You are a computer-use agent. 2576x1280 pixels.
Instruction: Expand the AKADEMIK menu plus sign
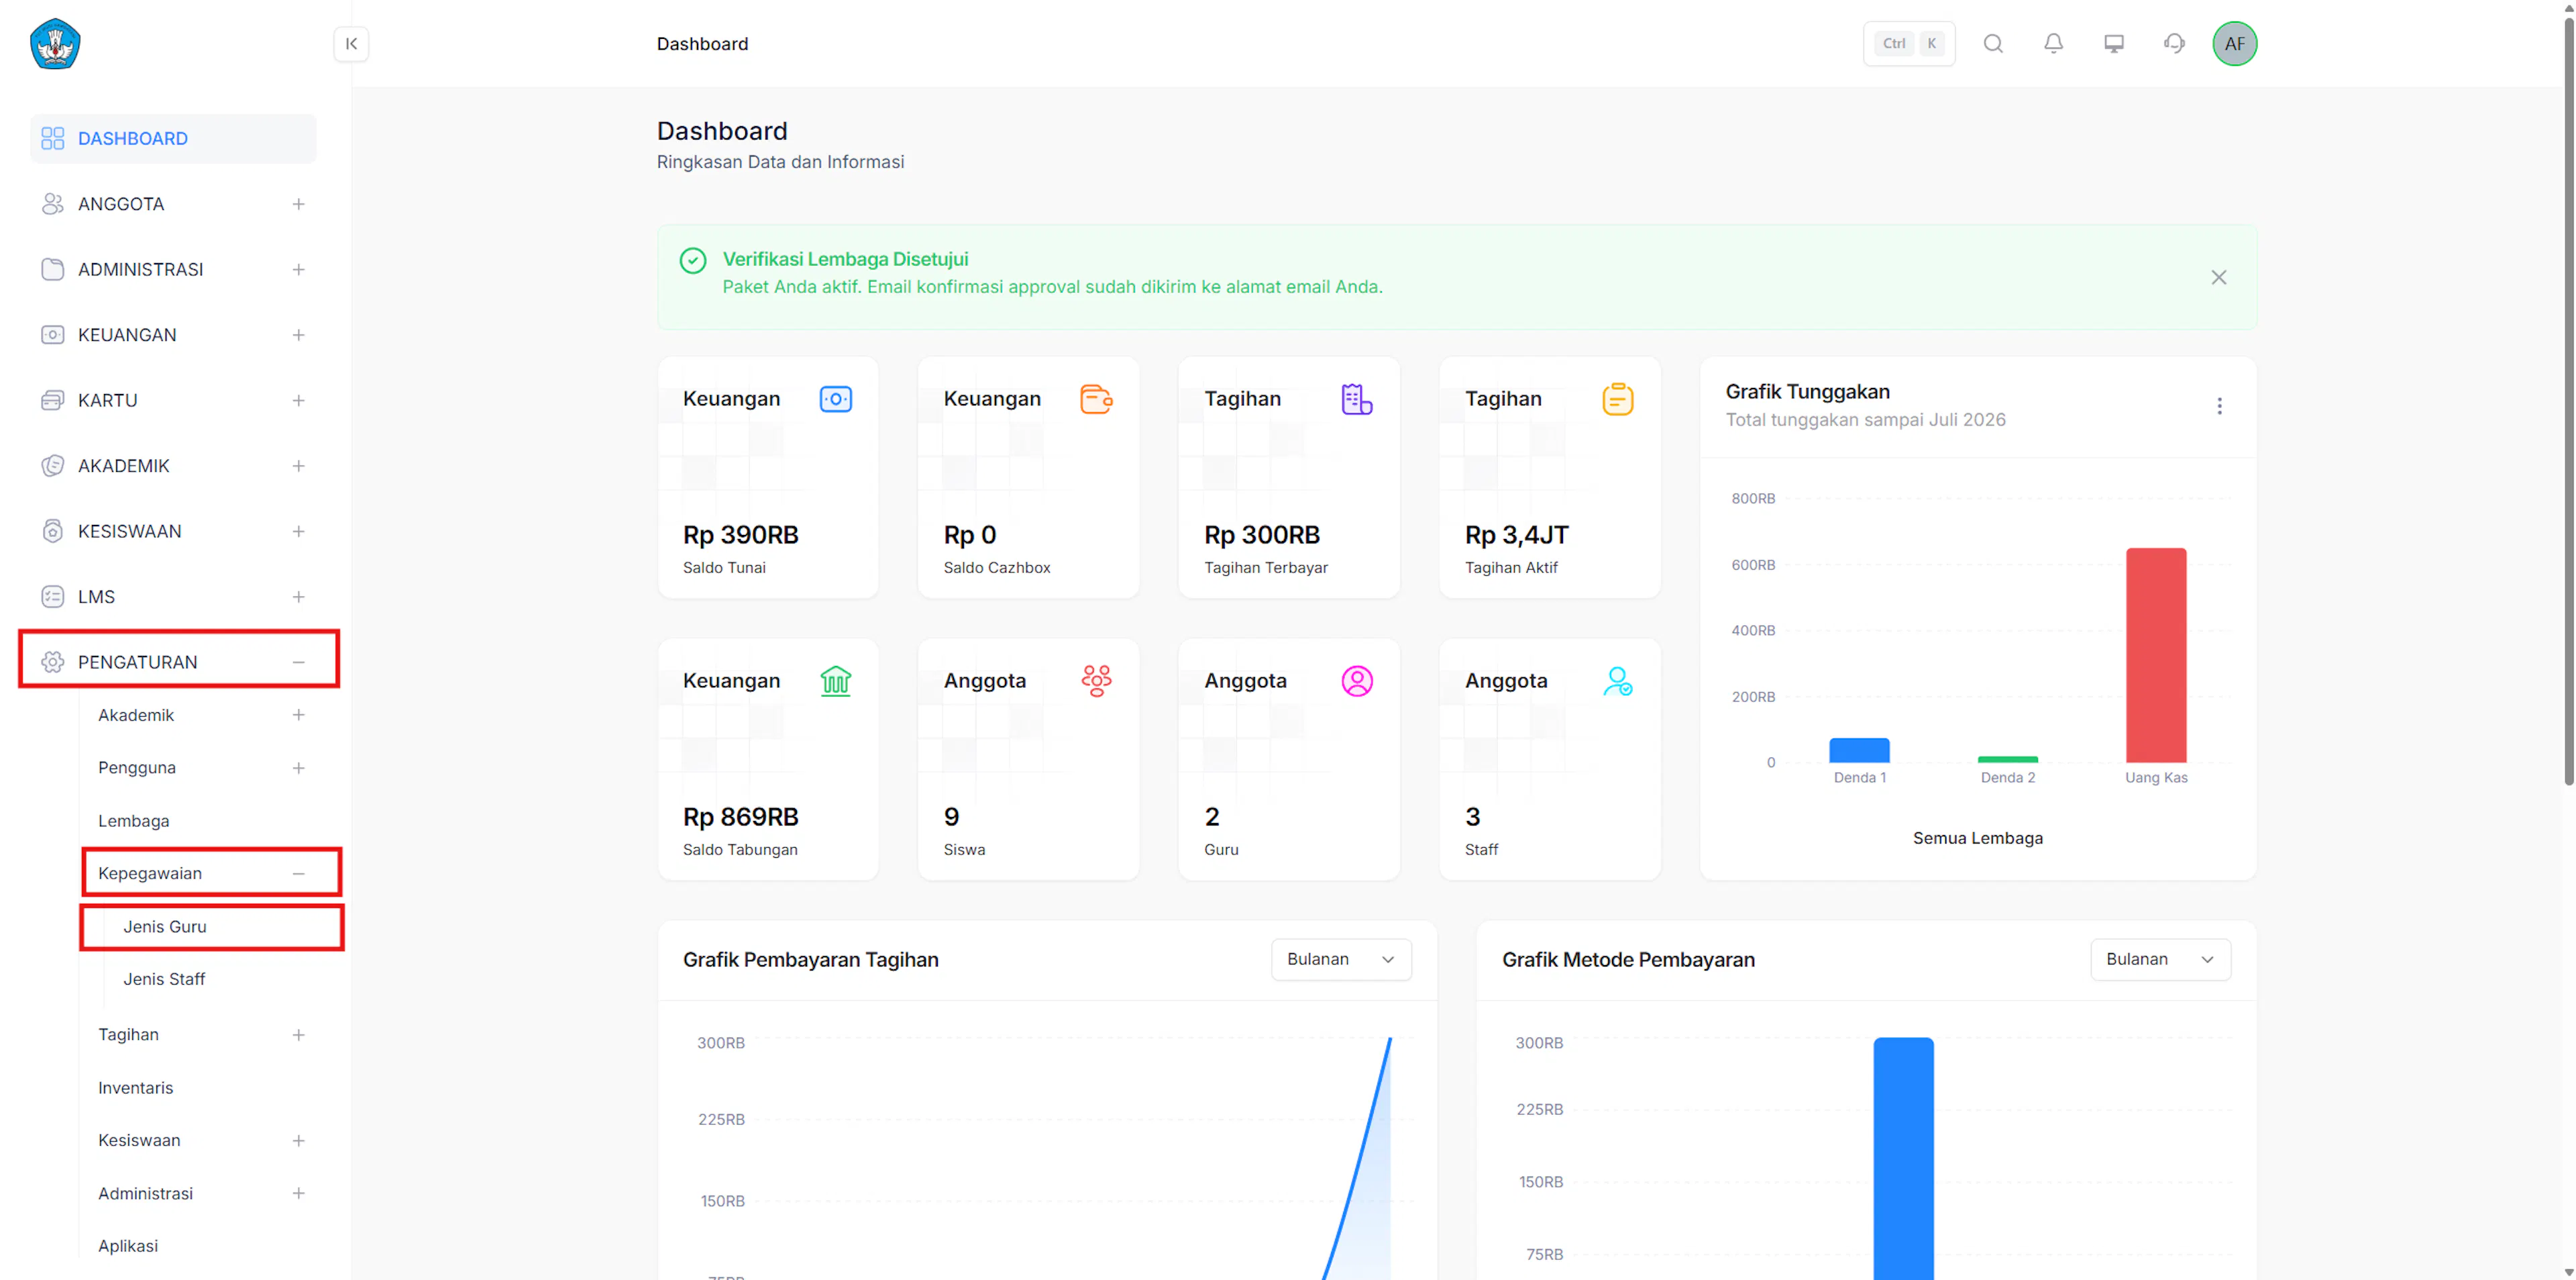point(298,466)
